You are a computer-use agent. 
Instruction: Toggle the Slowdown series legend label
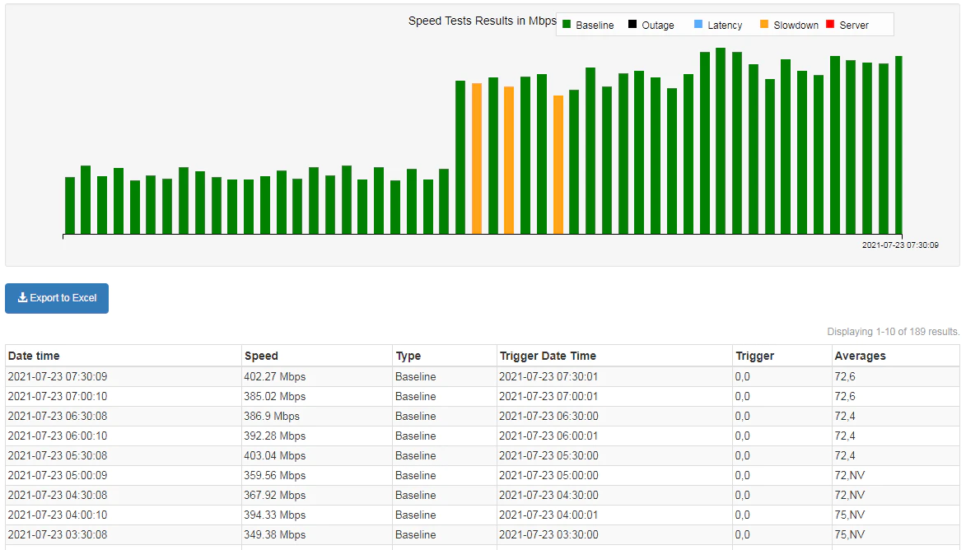[x=796, y=26]
